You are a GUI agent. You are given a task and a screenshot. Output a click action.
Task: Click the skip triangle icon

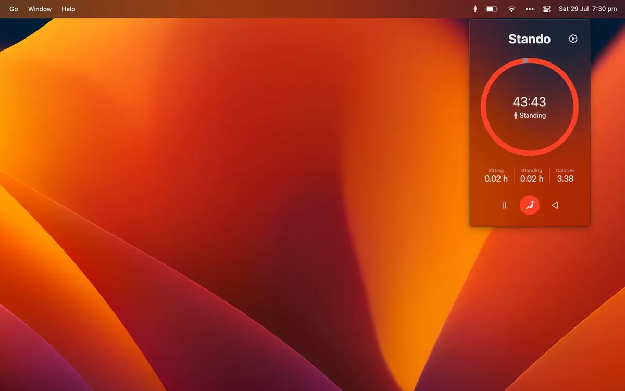coord(555,205)
